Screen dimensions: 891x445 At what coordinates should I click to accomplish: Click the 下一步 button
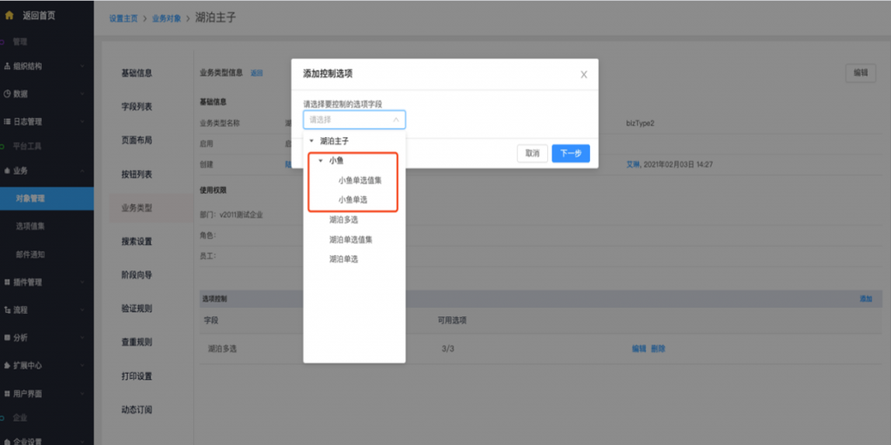coord(570,153)
